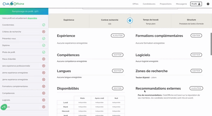The height and width of the screenshot is (116, 212).
Task: Click red cross next to 3ème expérience enregistrée
Action: pyautogui.click(x=44, y=79)
